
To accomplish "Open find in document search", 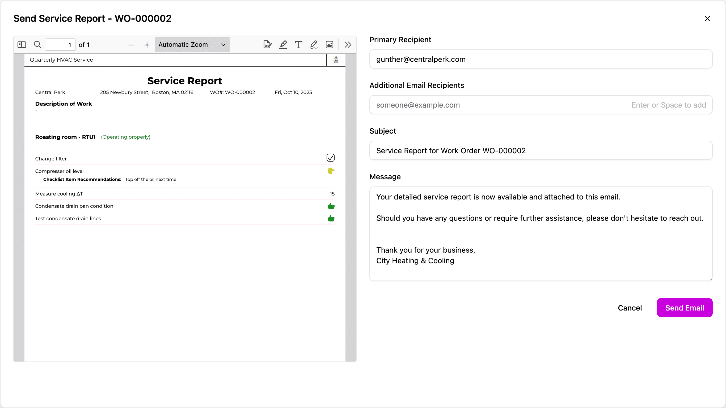I will [x=37, y=45].
